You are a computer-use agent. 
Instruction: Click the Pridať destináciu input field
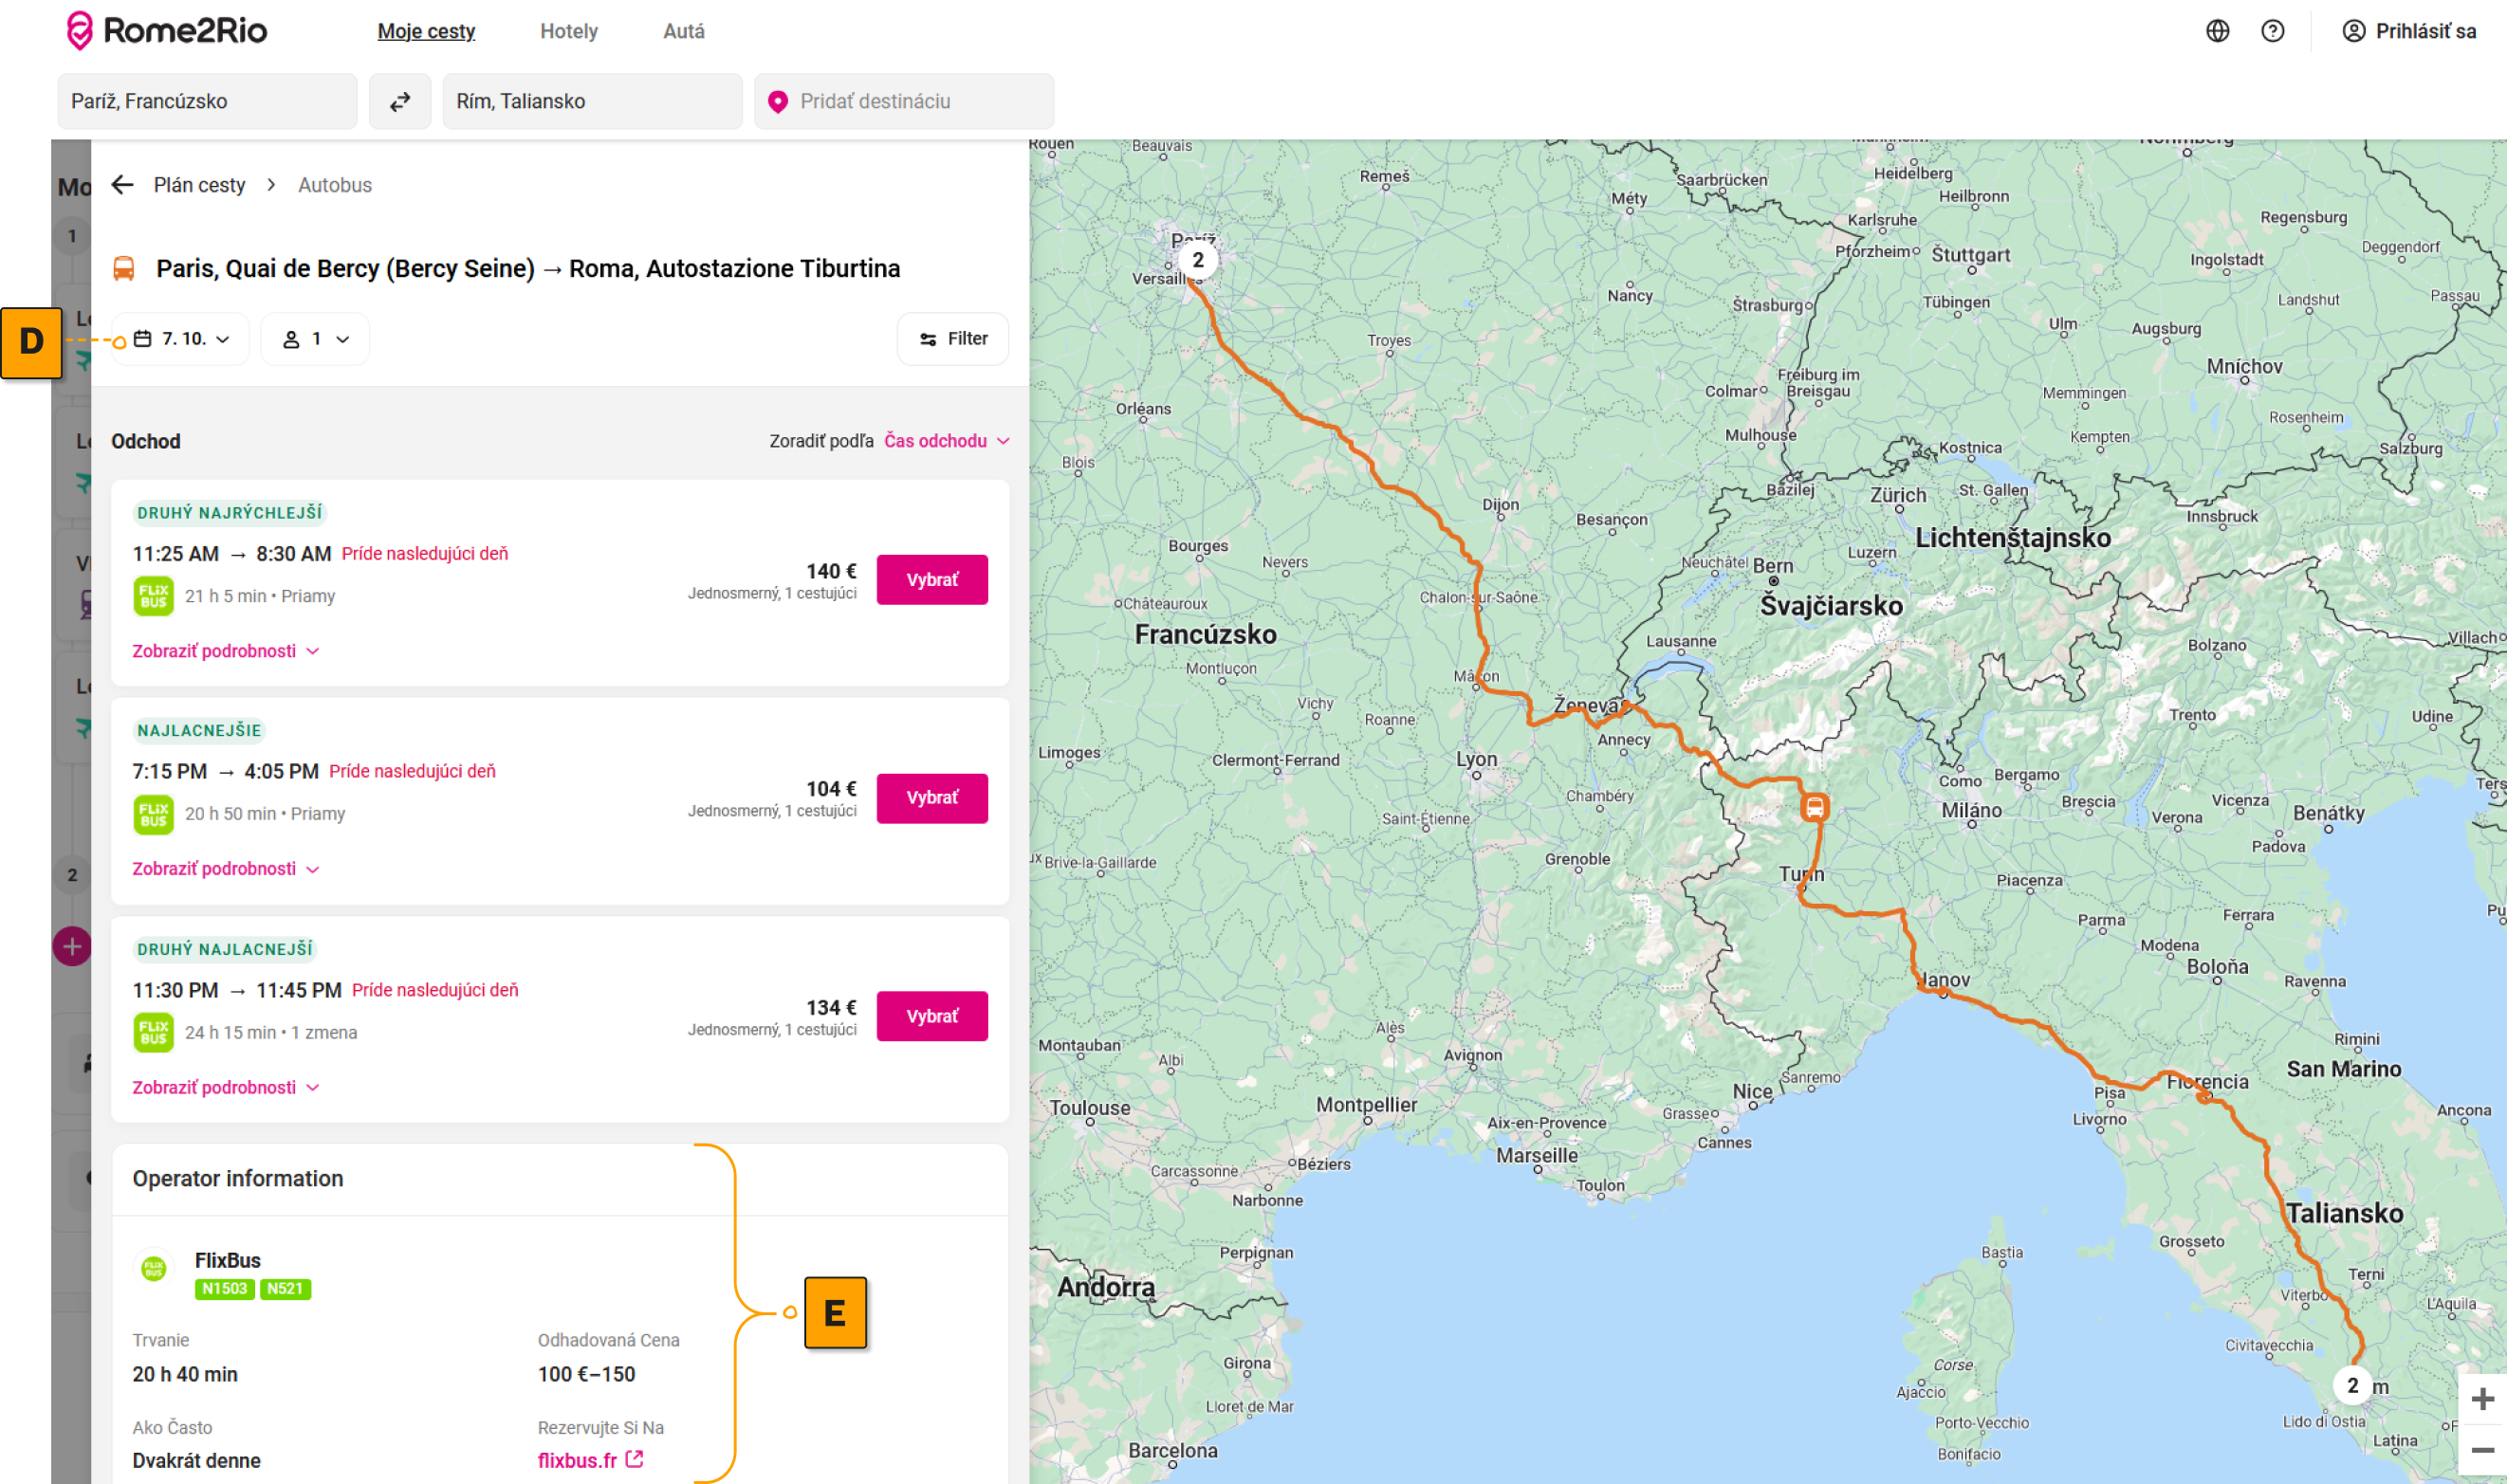[904, 101]
